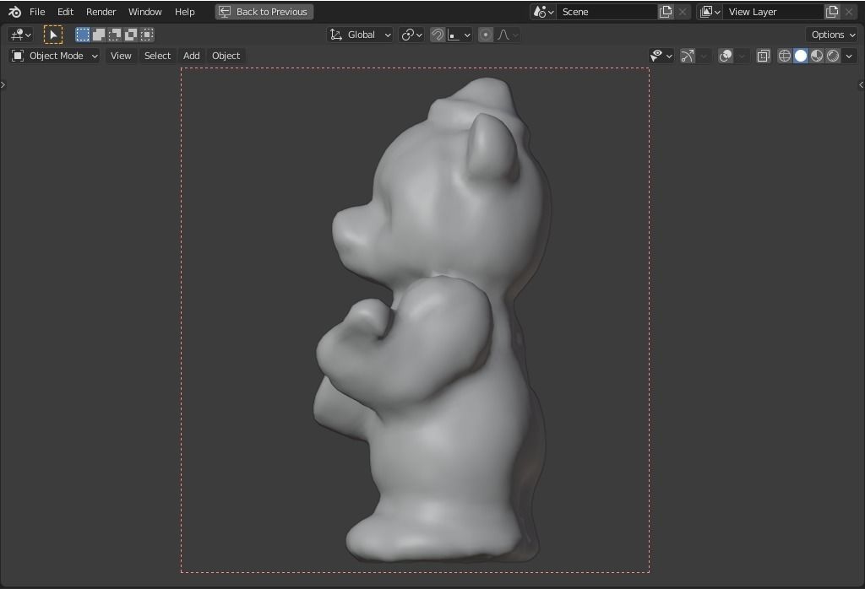Viewport: 865px width, 589px height.
Task: Switch to Solid shading
Action: (x=801, y=56)
